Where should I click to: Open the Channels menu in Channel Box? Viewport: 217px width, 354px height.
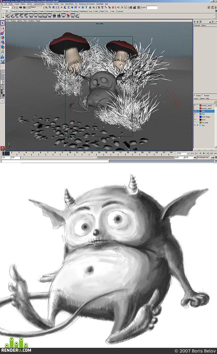pos(197,25)
